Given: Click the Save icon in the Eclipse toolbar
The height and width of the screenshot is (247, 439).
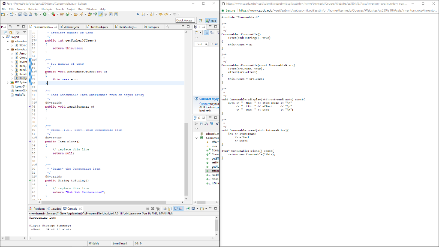Looking at the screenshot, I should click(x=20, y=14).
